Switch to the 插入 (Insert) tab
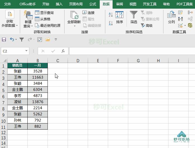The width and height of the screenshot is (195, 148). point(59,4)
